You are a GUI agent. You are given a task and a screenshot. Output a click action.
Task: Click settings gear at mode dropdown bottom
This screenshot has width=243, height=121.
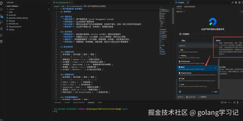click(x=180, y=92)
